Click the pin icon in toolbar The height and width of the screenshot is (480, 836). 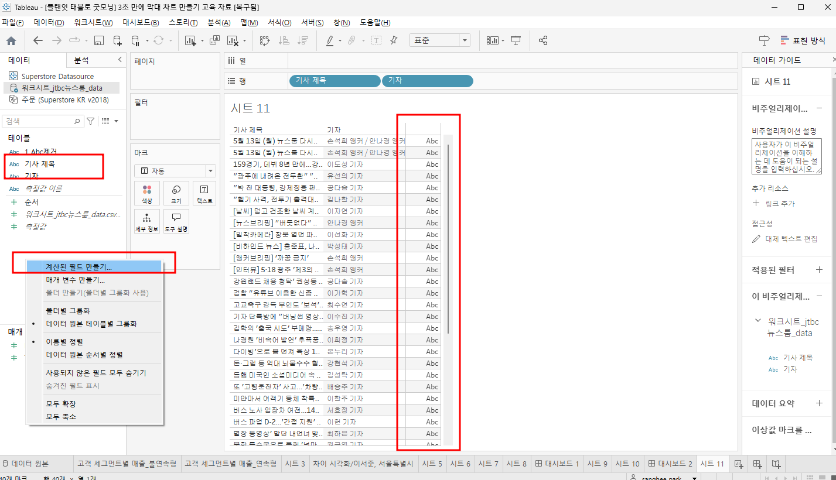(394, 40)
